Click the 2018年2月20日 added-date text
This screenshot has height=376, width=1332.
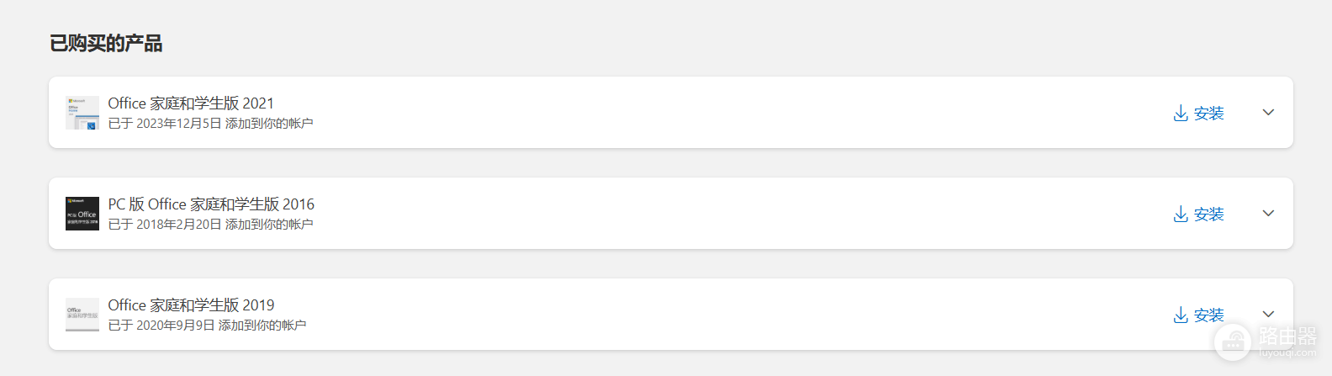[x=178, y=225]
